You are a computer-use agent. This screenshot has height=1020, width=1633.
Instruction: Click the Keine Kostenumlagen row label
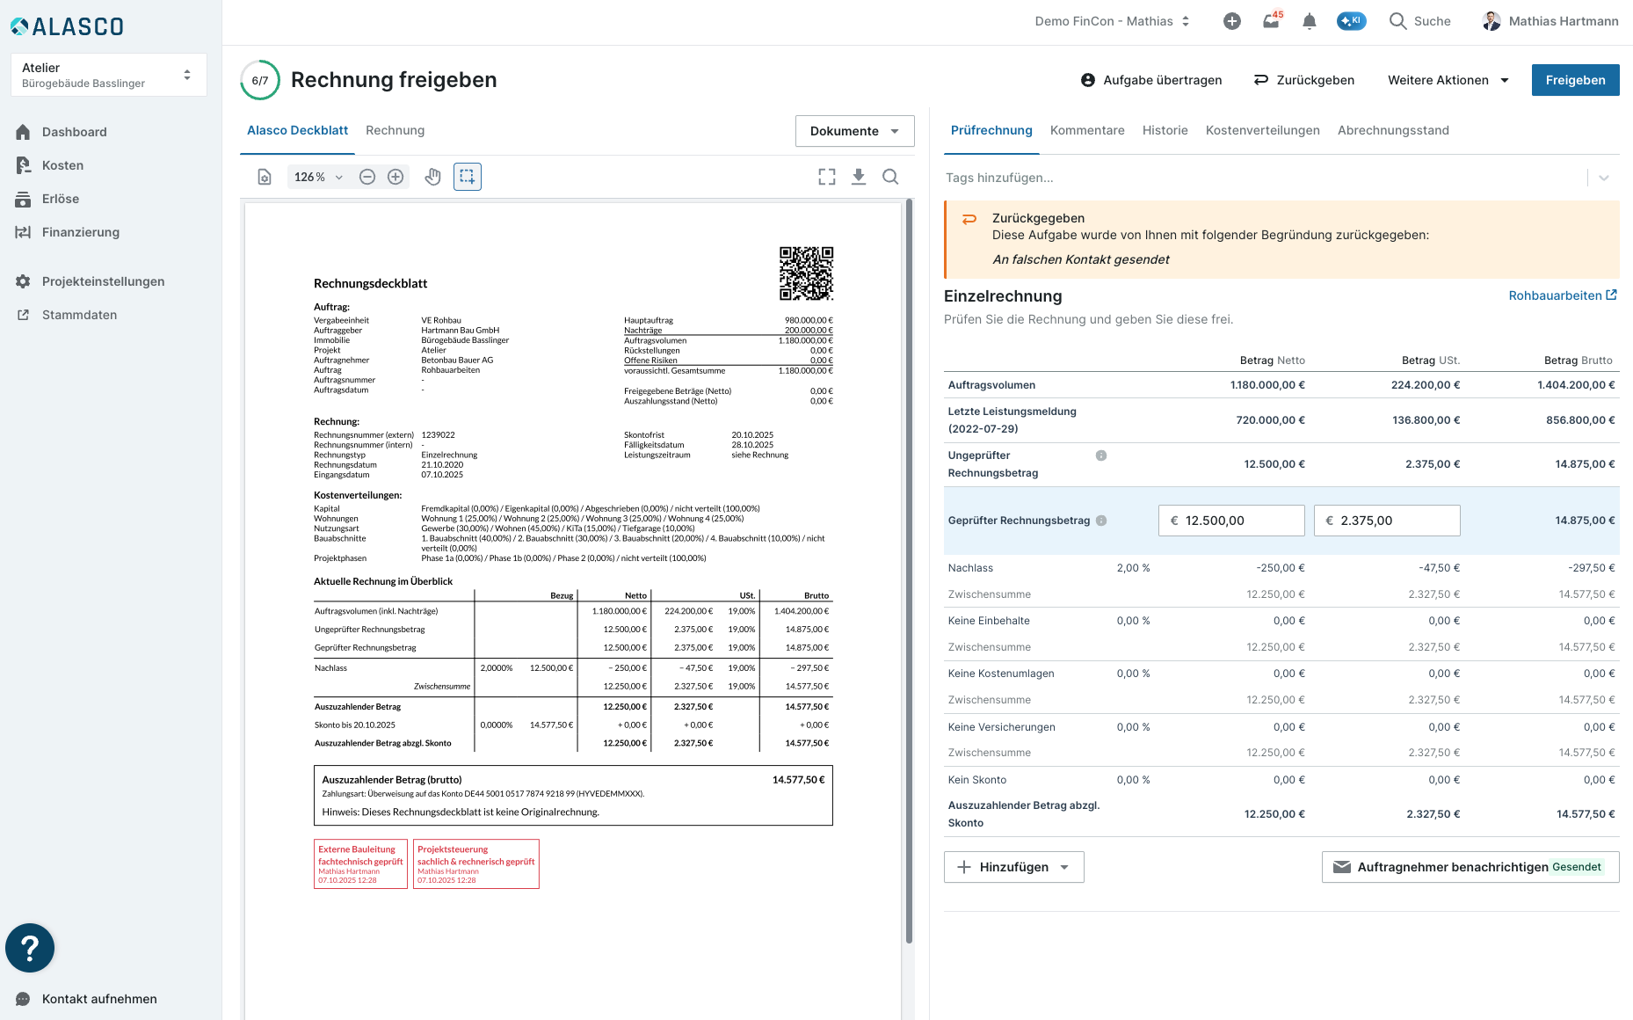[1001, 674]
